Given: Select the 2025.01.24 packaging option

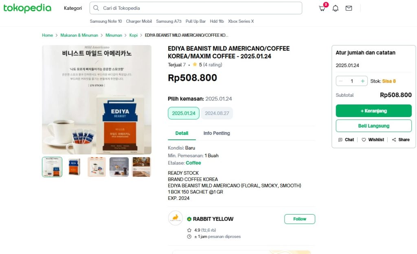Looking at the screenshot, I should pos(184,113).
